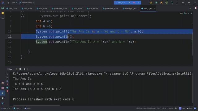Toggle soft-wrap in the console
Screen dimensions: 198x111
tap(7, 81)
